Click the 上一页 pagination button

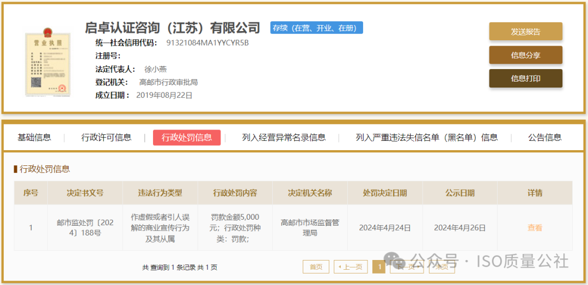coord(351,267)
